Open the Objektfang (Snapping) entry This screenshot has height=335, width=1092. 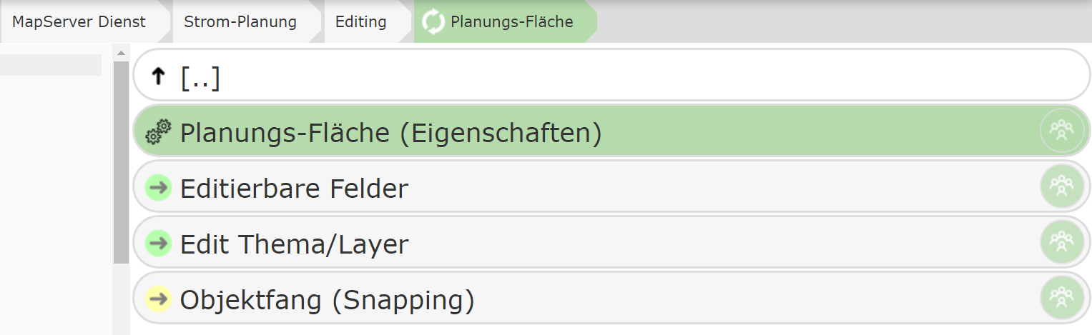pos(611,299)
